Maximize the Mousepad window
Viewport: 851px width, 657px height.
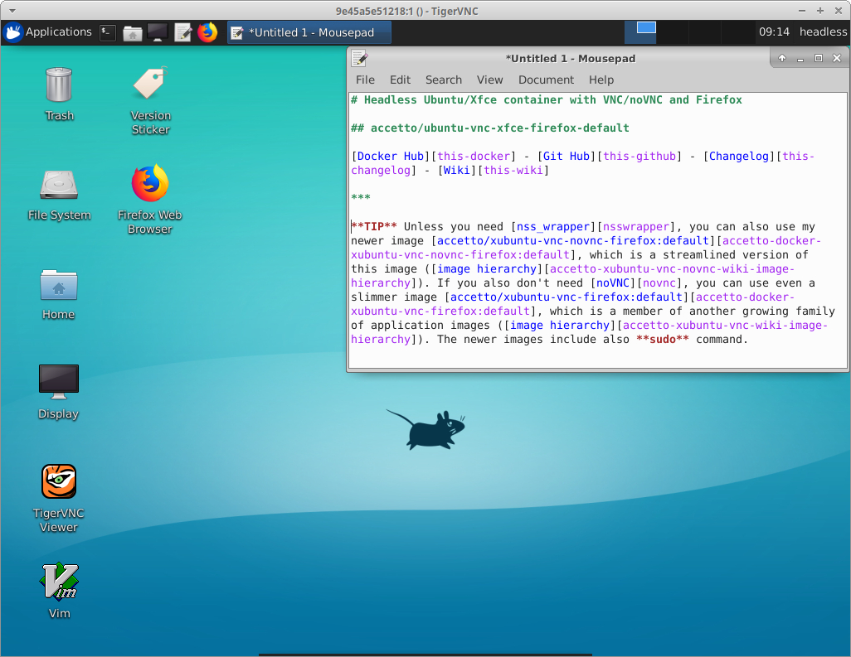[x=819, y=58]
